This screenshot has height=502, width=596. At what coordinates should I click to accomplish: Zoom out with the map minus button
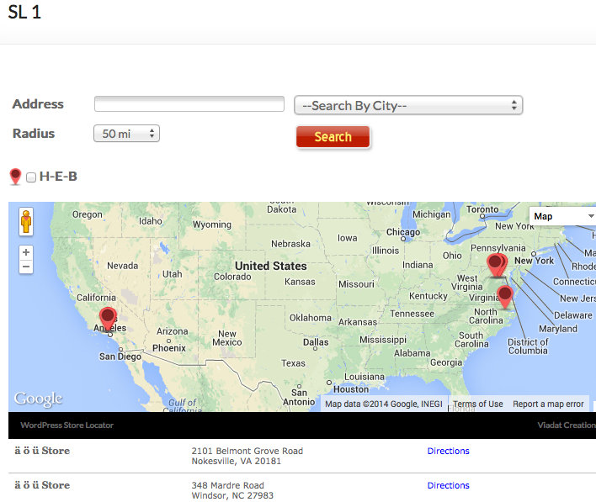(x=26, y=267)
